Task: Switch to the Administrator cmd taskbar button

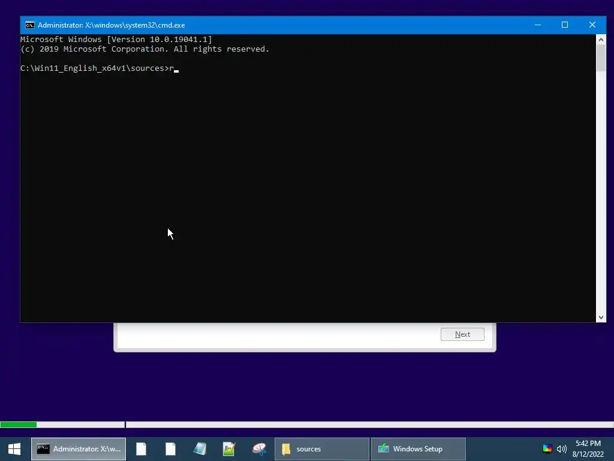Action: [79, 449]
